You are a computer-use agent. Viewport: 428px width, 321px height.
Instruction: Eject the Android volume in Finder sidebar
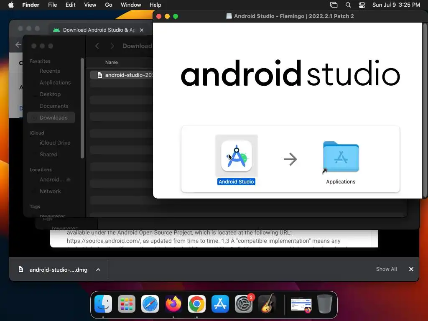pos(69,180)
